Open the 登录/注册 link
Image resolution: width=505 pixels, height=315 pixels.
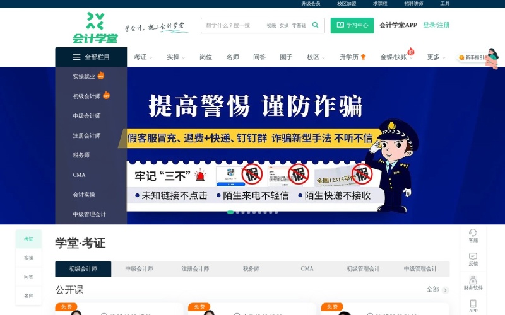coord(436,25)
